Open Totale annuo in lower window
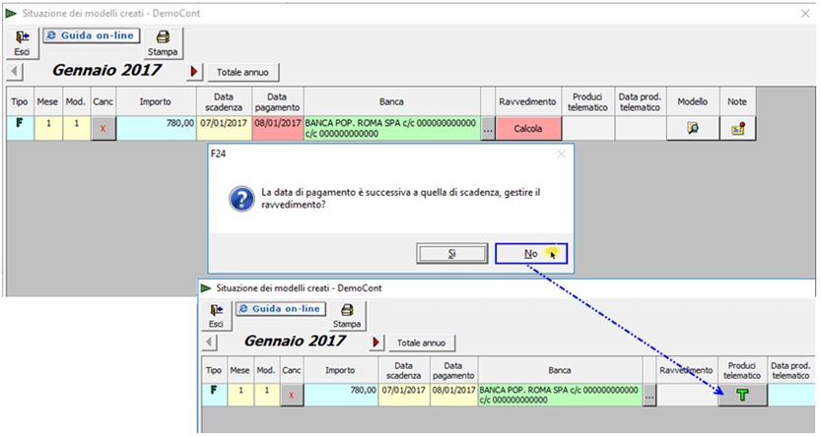 click(422, 343)
